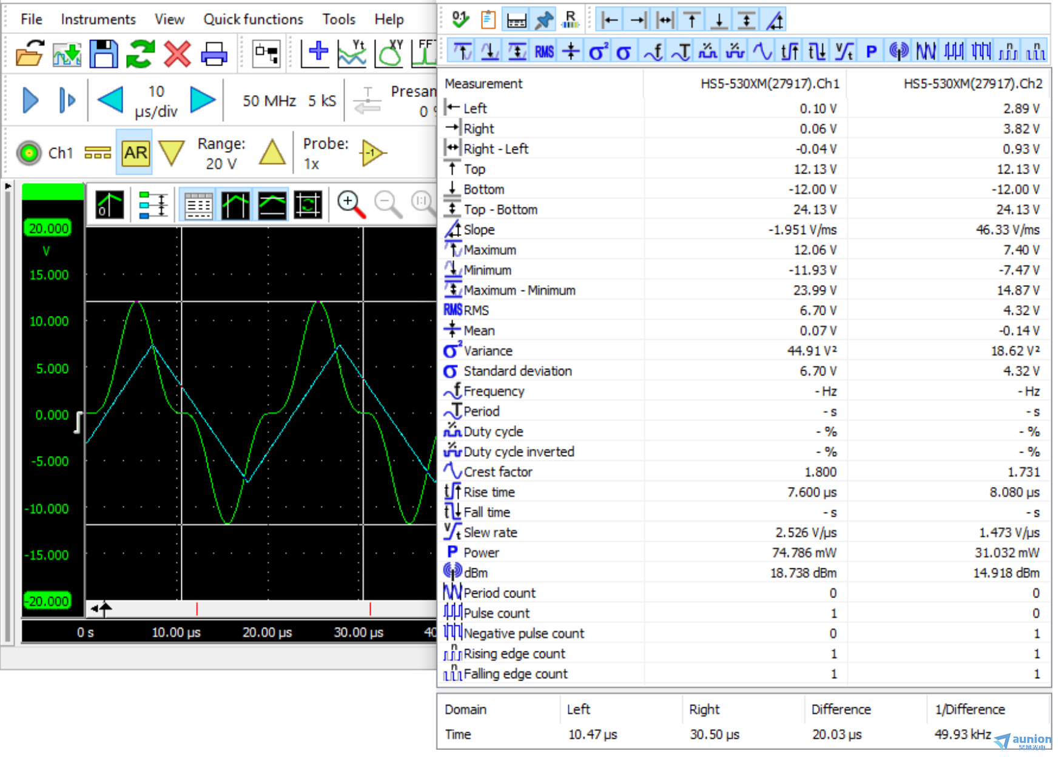Select the RMS measurement icon
Image resolution: width=1059 pixels, height=757 pixels.
[544, 52]
